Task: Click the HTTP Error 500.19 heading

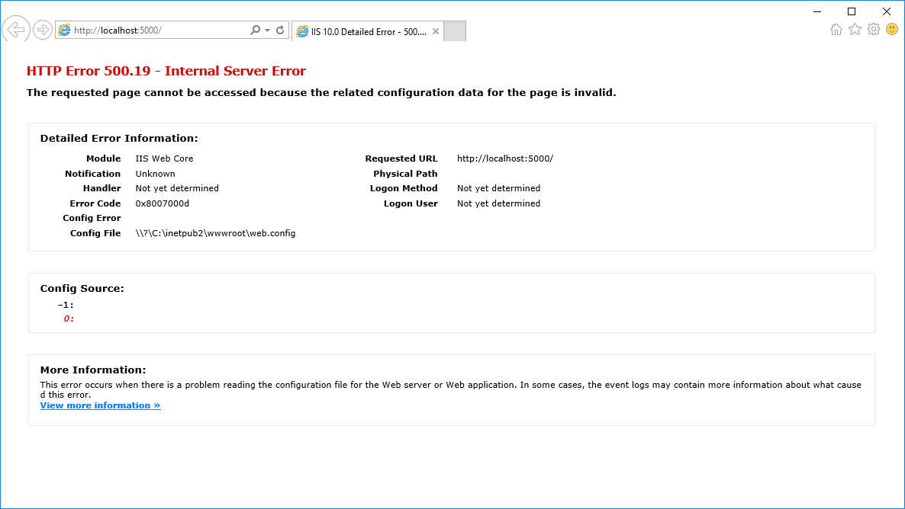Action: [166, 71]
